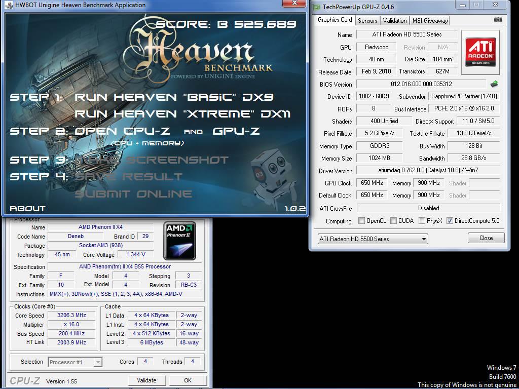The width and height of the screenshot is (519, 389).
Task: Switch to the Graphics Card tab
Action: pos(335,20)
